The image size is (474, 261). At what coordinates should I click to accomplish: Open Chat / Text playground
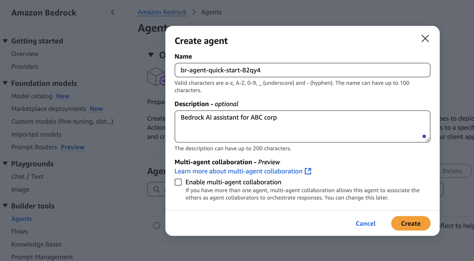pos(27,177)
